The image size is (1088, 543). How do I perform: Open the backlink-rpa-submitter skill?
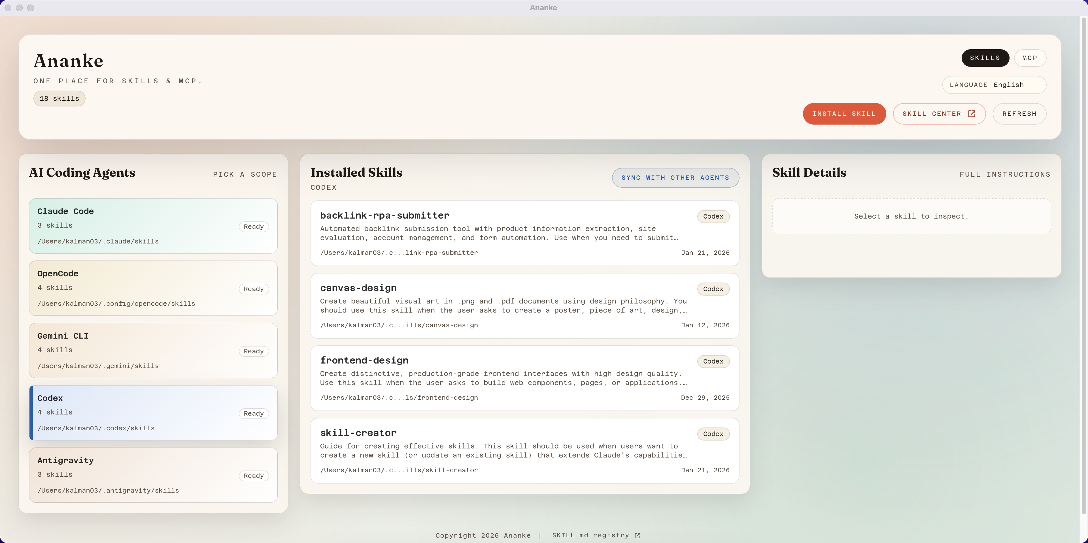tap(524, 233)
